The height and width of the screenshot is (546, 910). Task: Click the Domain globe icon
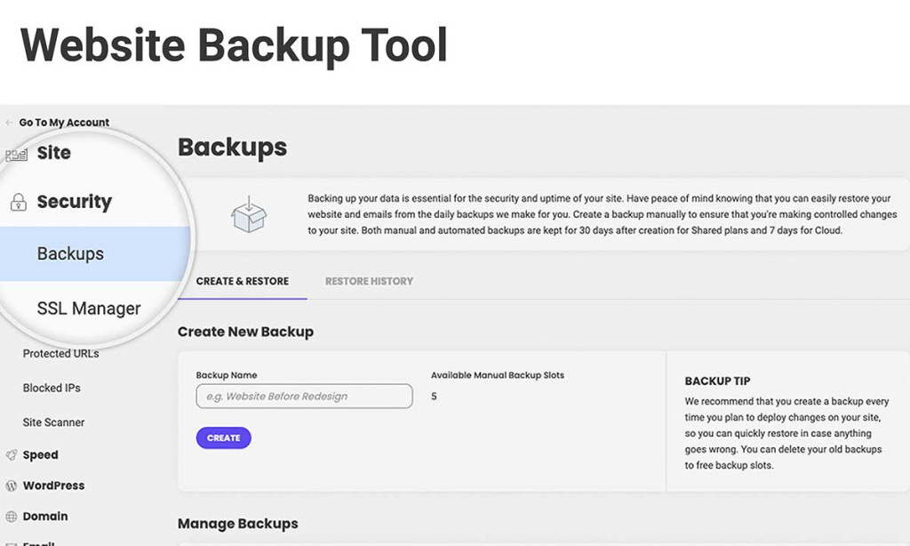[12, 517]
